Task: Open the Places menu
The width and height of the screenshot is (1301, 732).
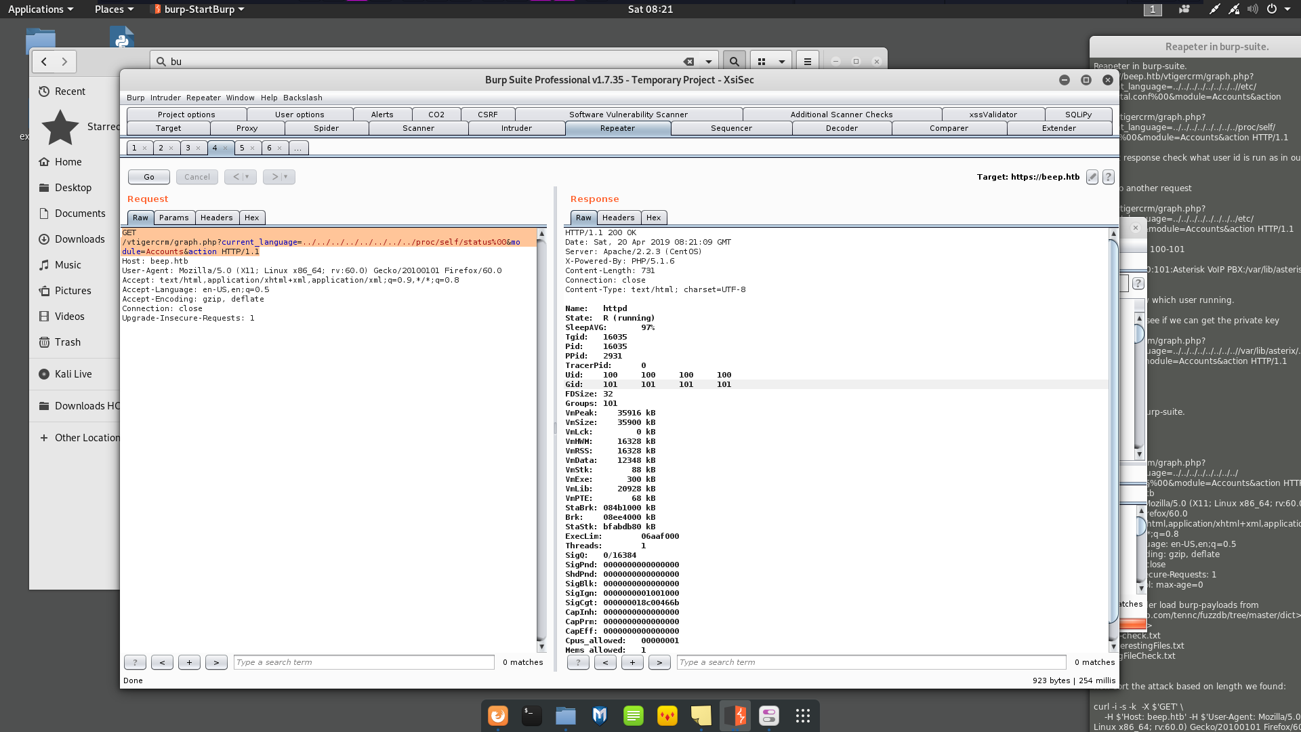Action: 114,9
